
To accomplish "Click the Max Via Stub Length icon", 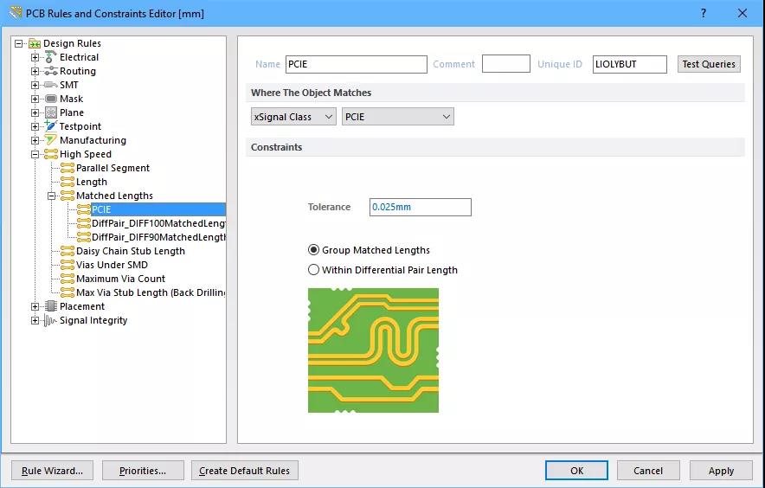I will tap(67, 292).
